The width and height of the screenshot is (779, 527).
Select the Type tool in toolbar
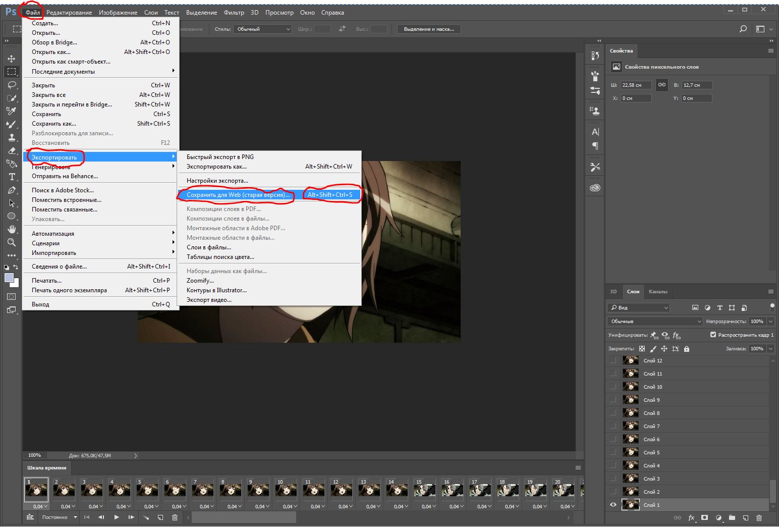(12, 177)
